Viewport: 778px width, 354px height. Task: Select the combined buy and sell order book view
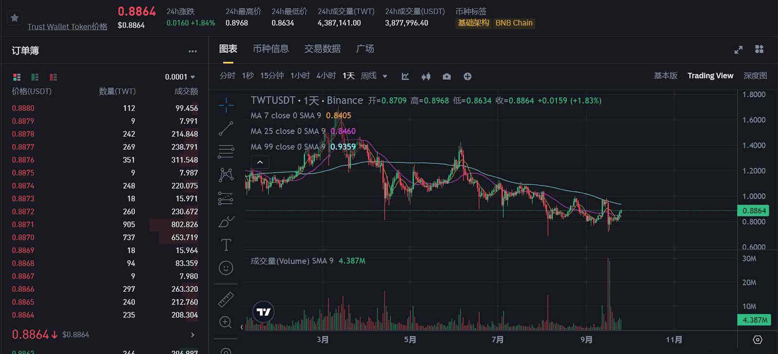coord(17,77)
